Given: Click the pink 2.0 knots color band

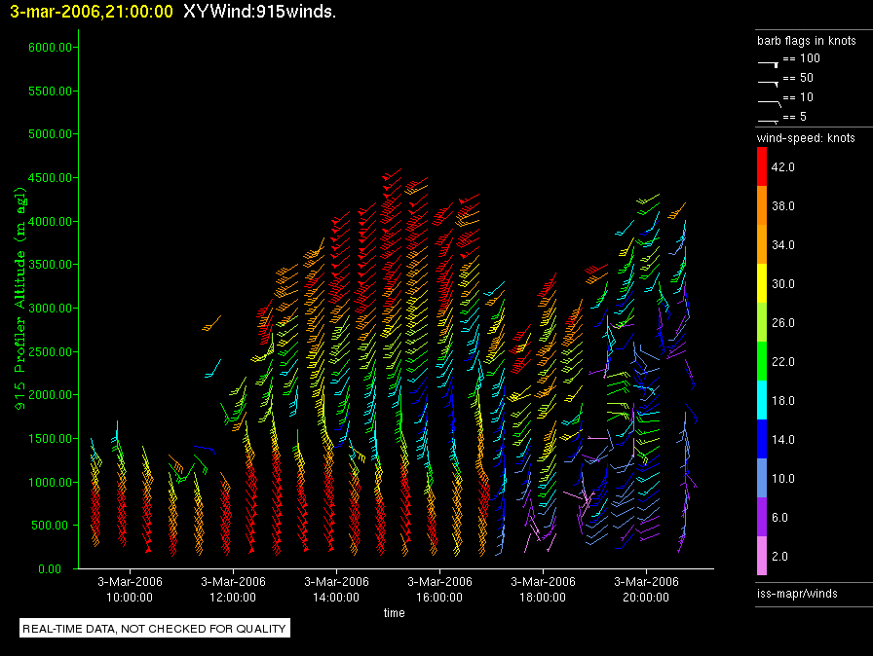Looking at the screenshot, I should (x=762, y=556).
